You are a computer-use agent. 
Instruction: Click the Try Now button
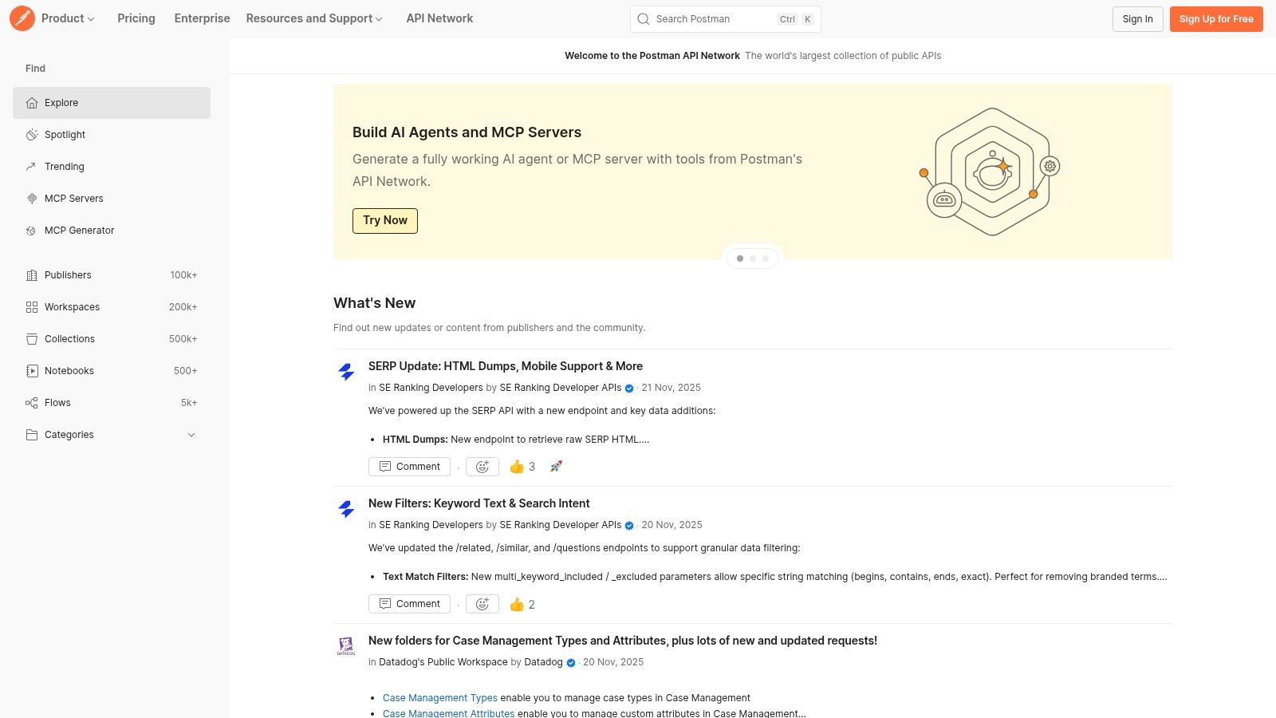pos(384,220)
